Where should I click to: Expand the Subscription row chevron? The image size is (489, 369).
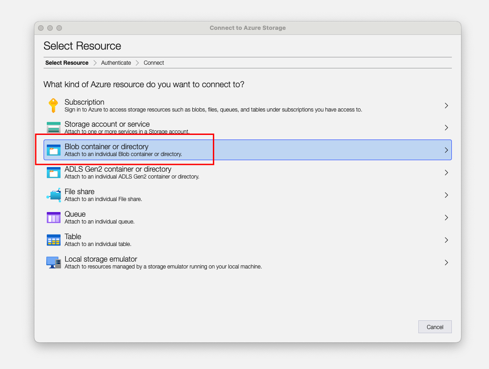point(446,106)
